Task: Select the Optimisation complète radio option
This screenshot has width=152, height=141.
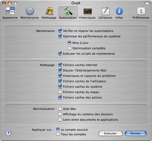Action: (69, 48)
